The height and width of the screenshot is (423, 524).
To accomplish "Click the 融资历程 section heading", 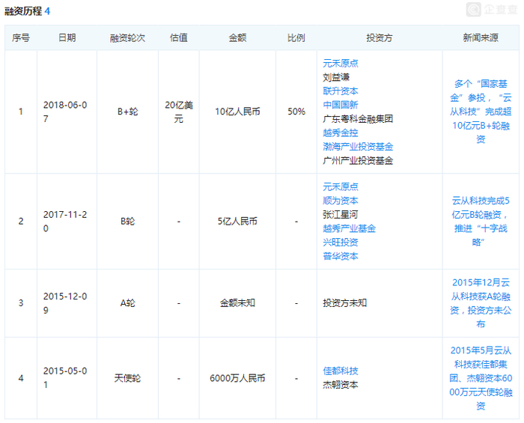I will tap(23, 11).
